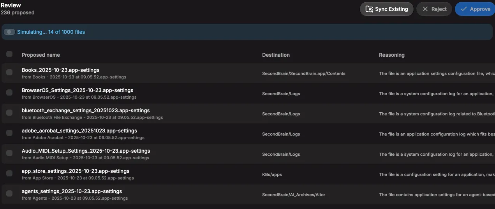Viewport: 495px width, 209px height.
Task: Click SecondBrain/SecondBrain.app/Contents destination
Action: click(x=304, y=73)
